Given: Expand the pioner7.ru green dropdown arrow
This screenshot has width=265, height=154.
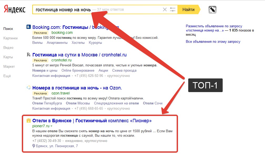Looking at the screenshot, I should tap(52, 126).
